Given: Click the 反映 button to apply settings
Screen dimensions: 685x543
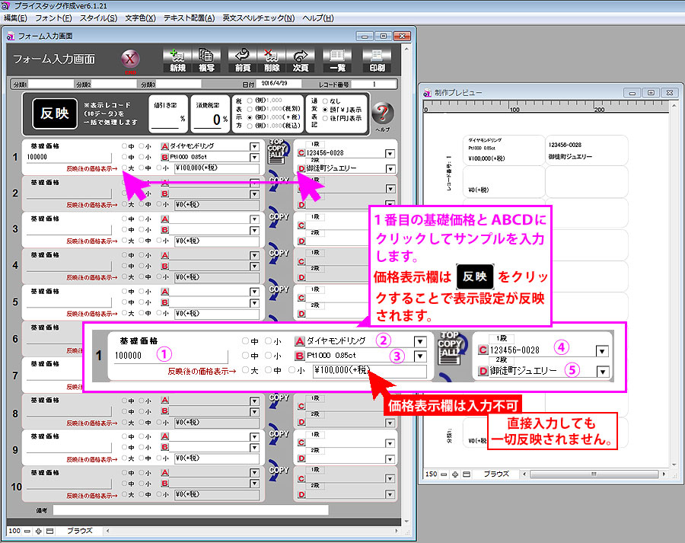Looking at the screenshot, I should click(x=55, y=113).
